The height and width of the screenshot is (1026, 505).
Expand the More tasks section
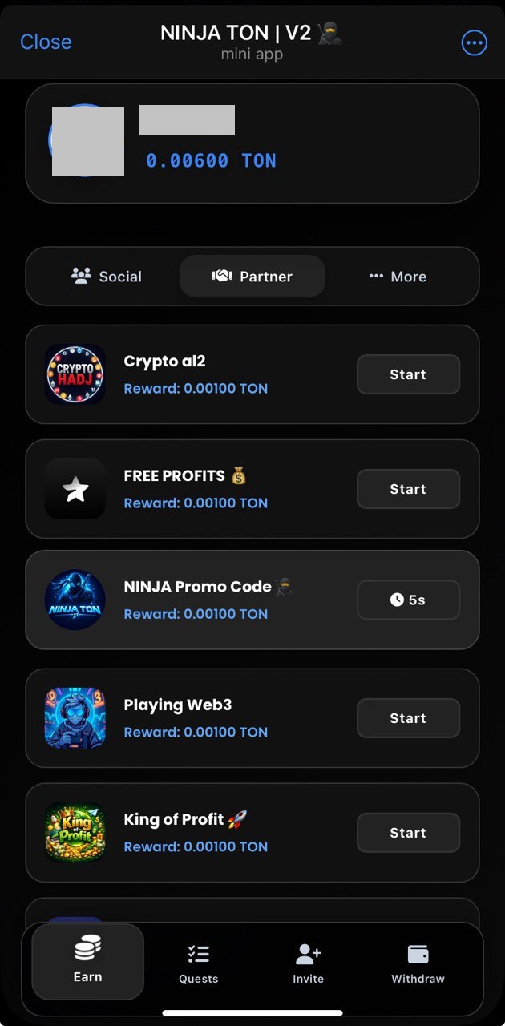click(398, 277)
